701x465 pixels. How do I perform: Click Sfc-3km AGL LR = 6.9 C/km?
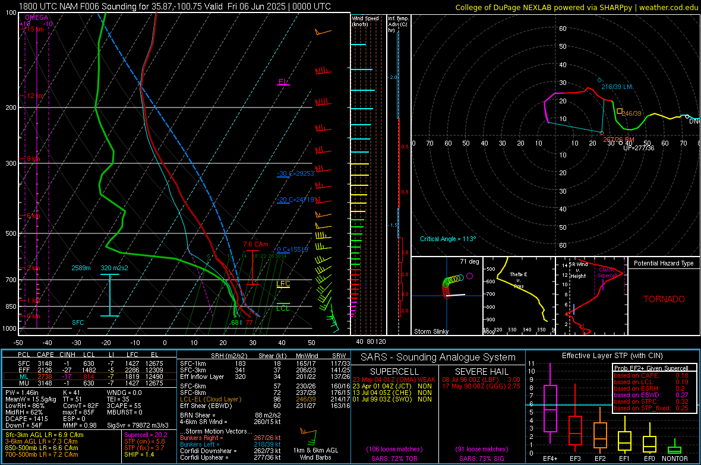[x=45, y=435]
